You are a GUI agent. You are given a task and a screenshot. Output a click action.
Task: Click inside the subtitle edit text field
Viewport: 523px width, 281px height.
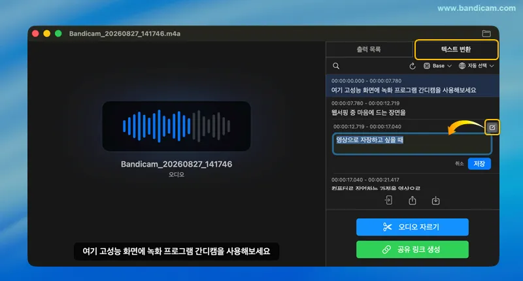coord(413,144)
